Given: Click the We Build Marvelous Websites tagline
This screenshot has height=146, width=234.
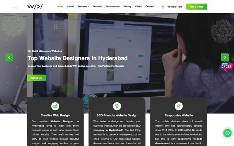Looking at the screenshot, I should [45, 51].
